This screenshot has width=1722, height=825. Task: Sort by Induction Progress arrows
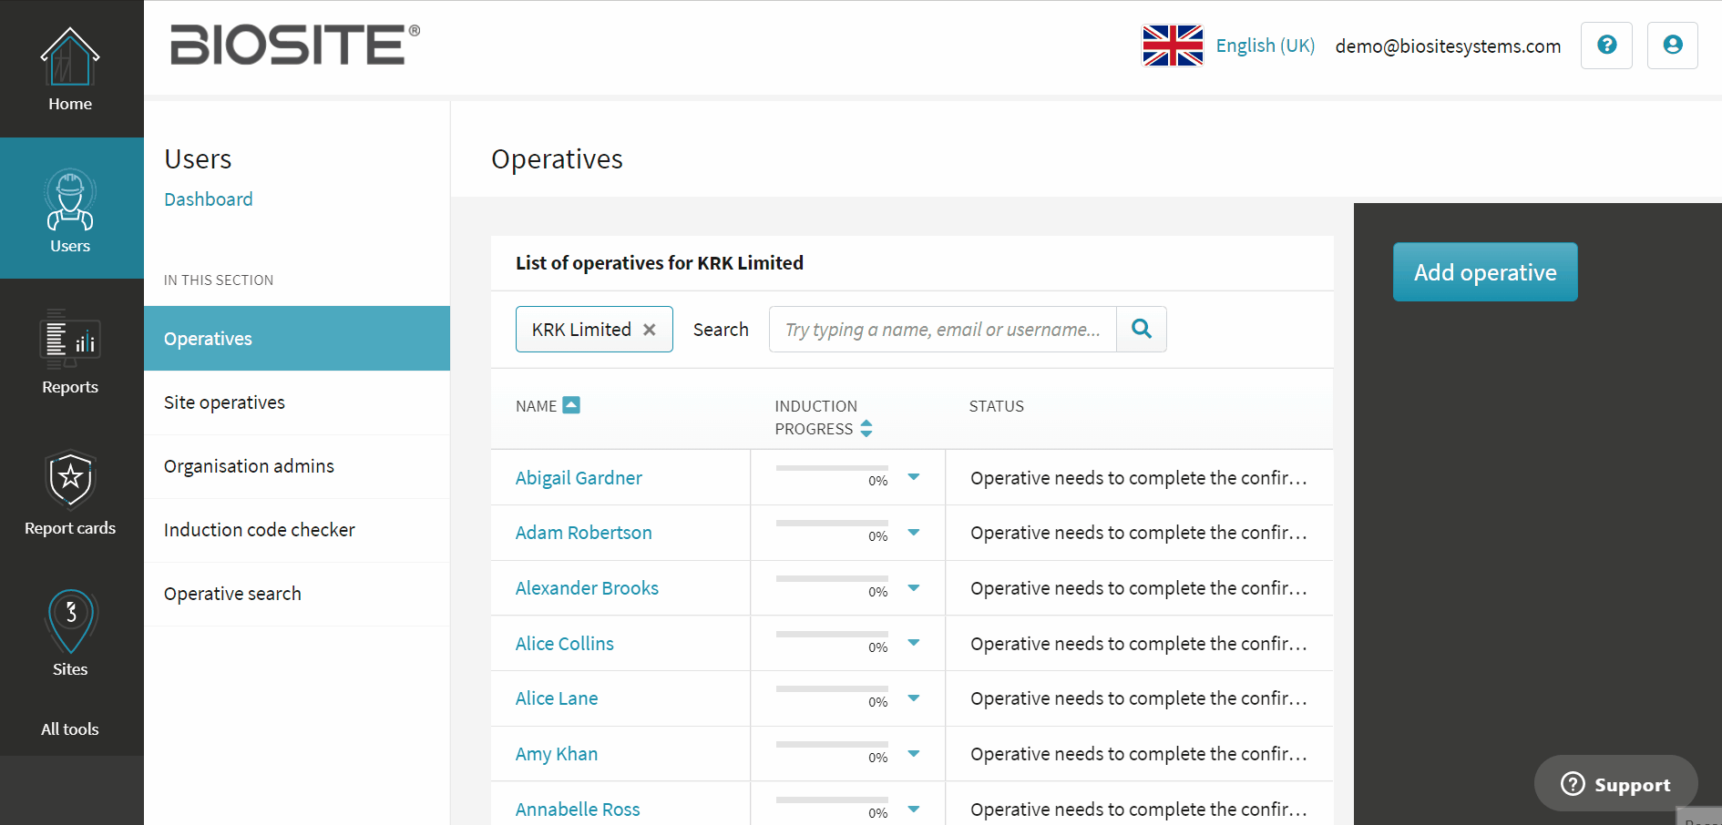(x=866, y=428)
